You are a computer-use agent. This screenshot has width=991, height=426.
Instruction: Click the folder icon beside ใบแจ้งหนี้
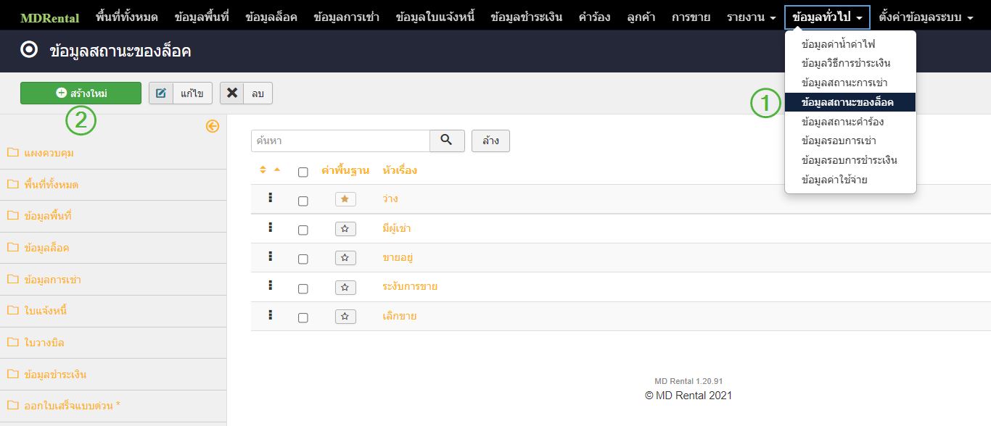pos(12,310)
